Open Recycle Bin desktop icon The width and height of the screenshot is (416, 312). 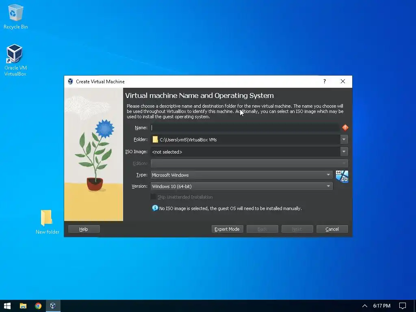[16, 16]
